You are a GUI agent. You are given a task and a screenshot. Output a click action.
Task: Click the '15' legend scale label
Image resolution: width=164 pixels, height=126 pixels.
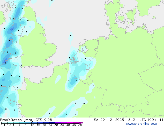coord(38,125)
